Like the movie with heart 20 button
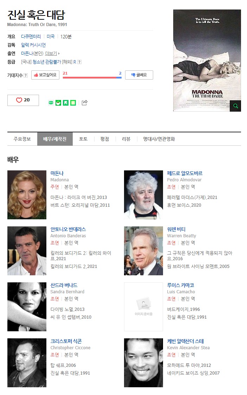This screenshot has height=395, width=247. pos(23,100)
